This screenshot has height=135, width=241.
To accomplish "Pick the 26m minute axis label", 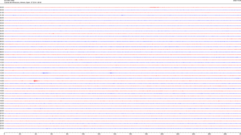I will click(209, 134).
